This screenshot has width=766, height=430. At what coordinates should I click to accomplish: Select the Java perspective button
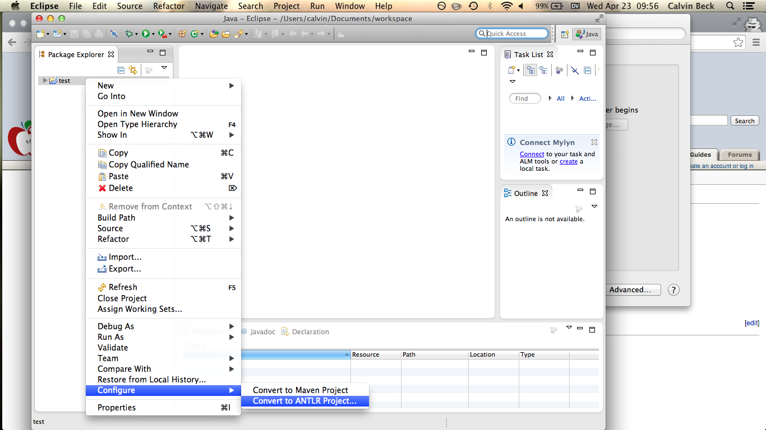pos(587,34)
